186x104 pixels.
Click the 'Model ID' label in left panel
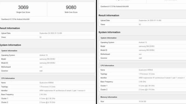click(x=4, y=63)
